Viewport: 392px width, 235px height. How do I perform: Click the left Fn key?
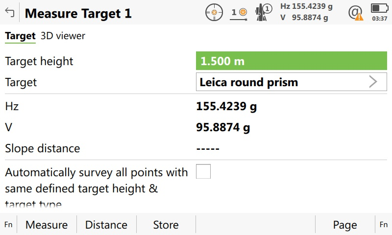pyautogui.click(x=8, y=225)
